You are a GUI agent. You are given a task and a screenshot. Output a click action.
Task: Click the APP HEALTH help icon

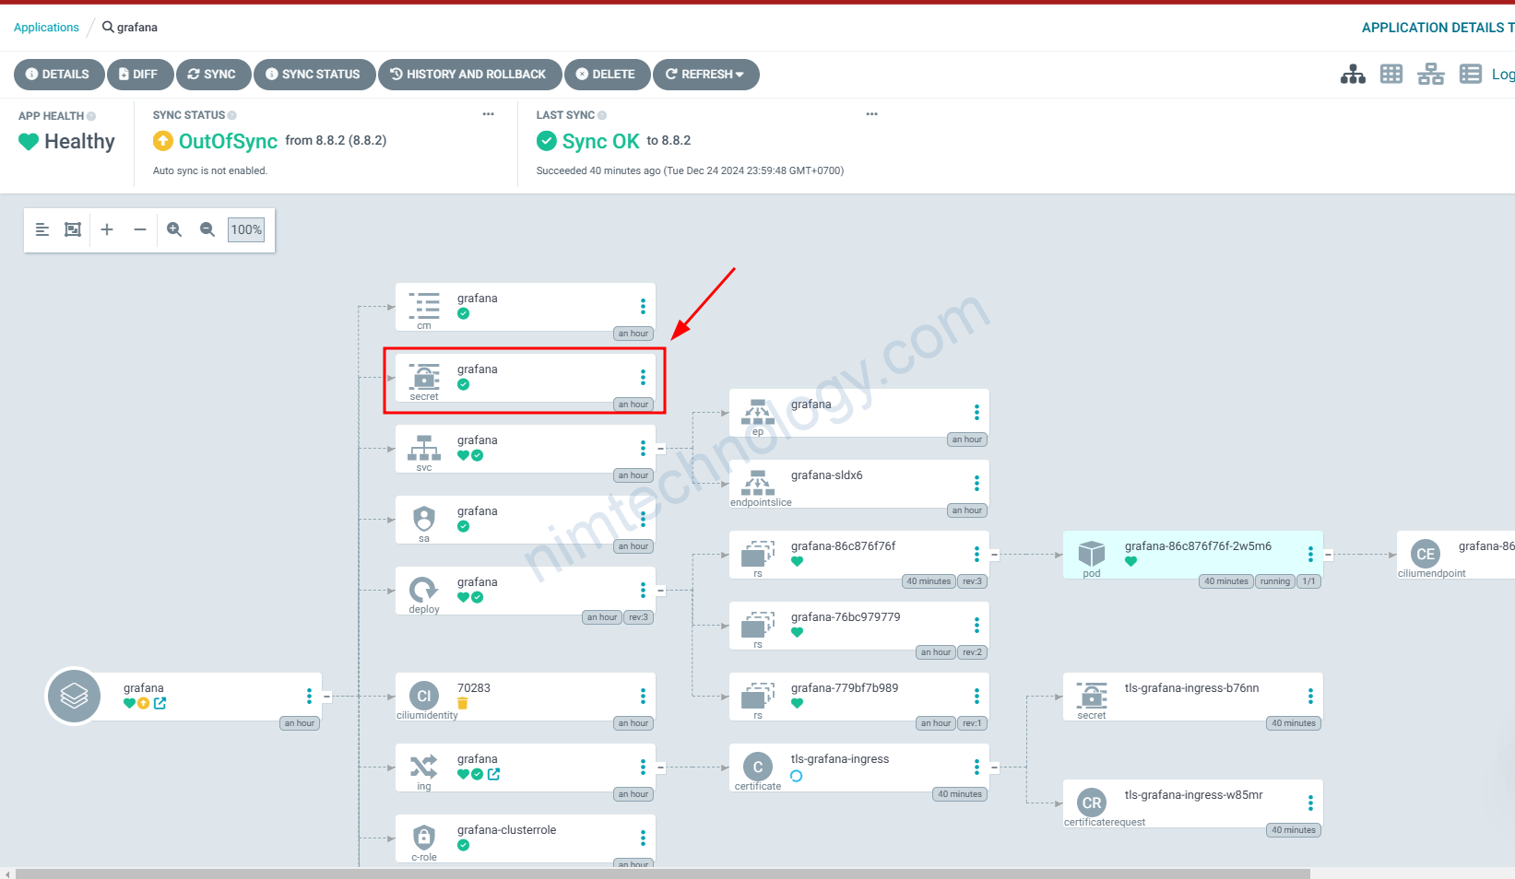[91, 116]
